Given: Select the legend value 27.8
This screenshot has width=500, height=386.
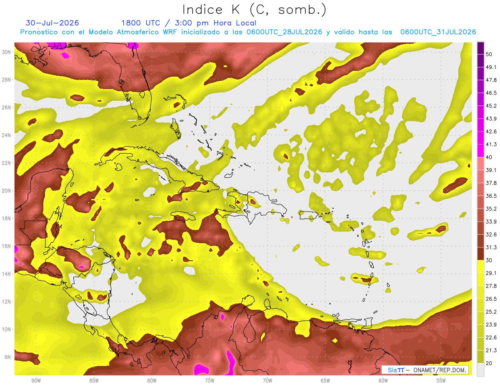Looking at the screenshot, I should [x=491, y=286].
